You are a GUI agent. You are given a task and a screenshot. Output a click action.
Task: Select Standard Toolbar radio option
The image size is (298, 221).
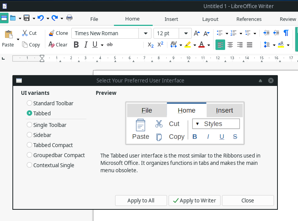pyautogui.click(x=50, y=103)
